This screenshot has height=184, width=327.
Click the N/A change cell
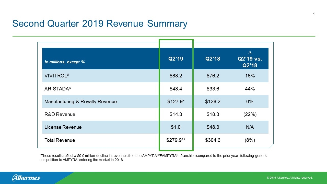250,127
